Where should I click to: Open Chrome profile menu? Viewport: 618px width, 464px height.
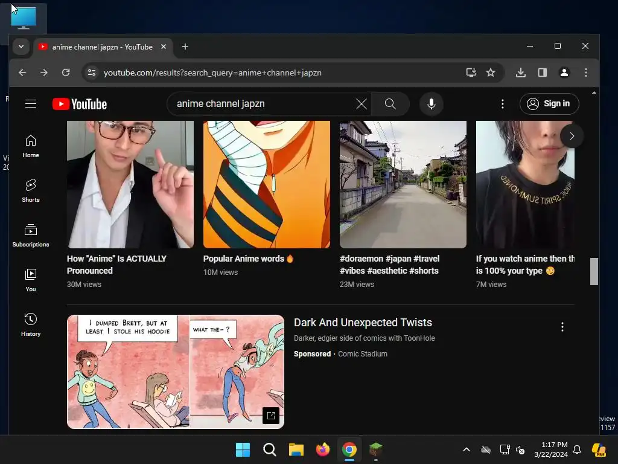click(x=564, y=72)
